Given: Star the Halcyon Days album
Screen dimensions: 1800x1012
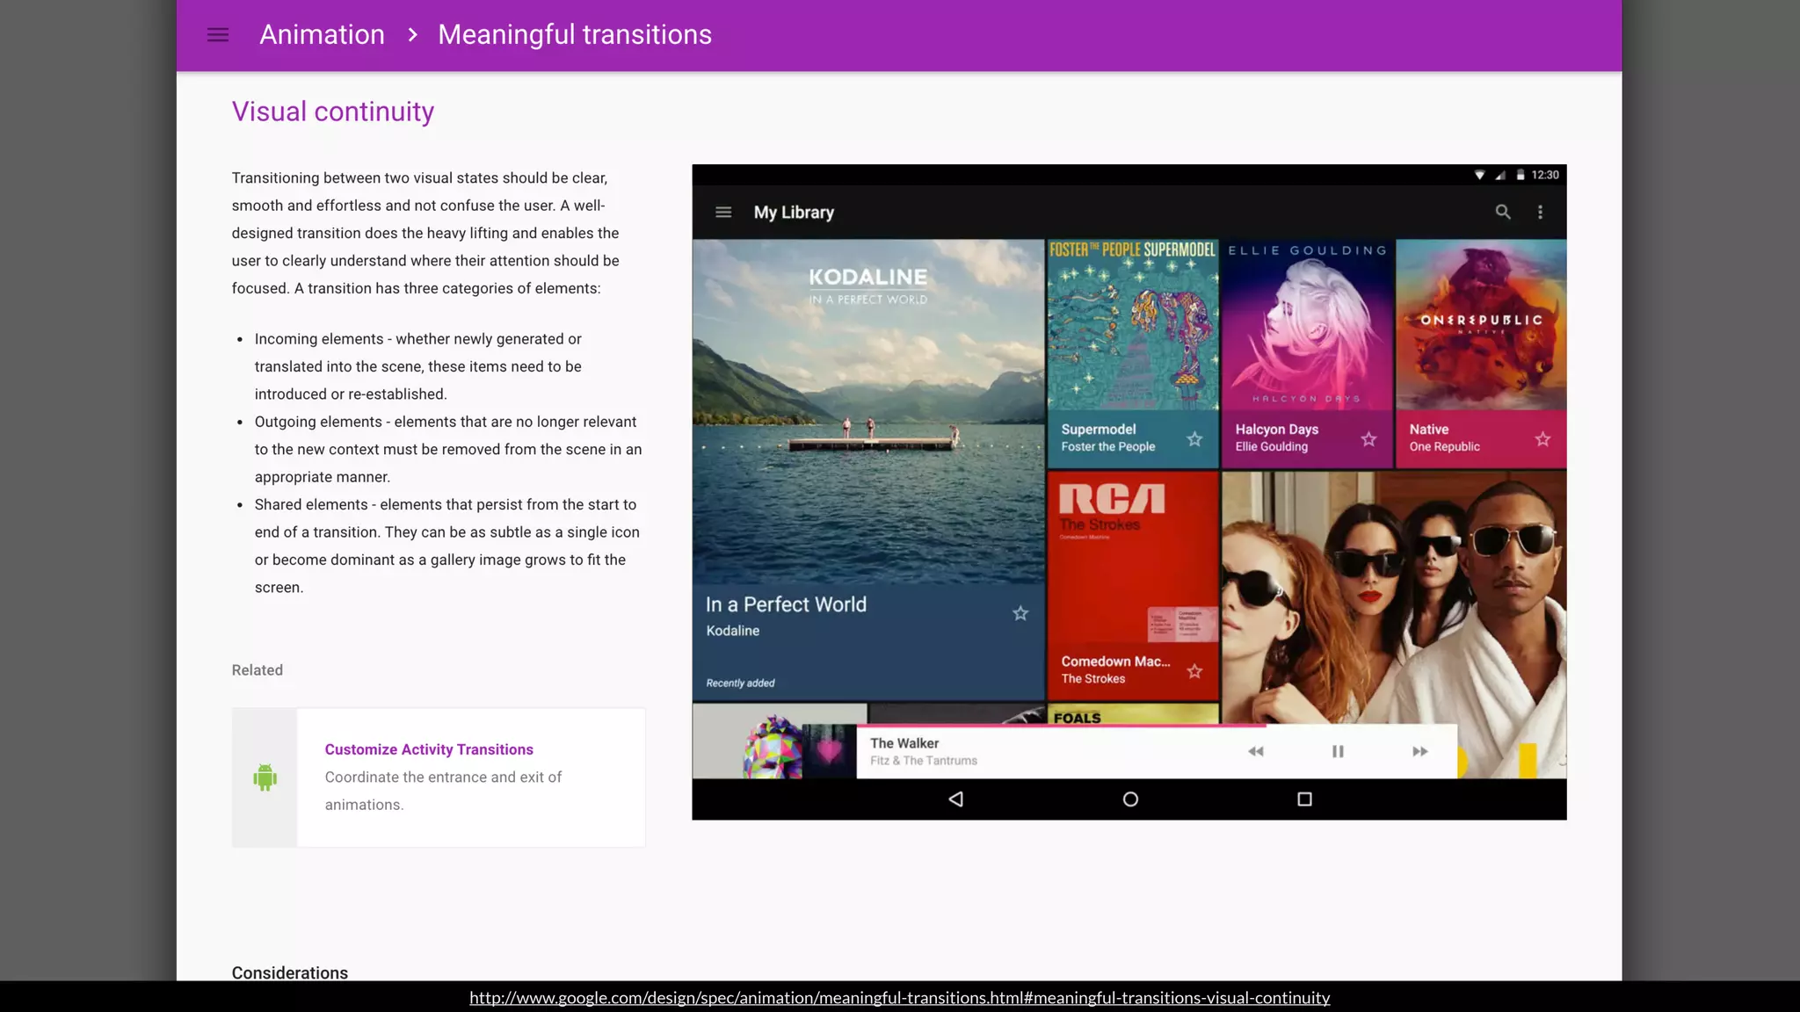Looking at the screenshot, I should (x=1368, y=438).
